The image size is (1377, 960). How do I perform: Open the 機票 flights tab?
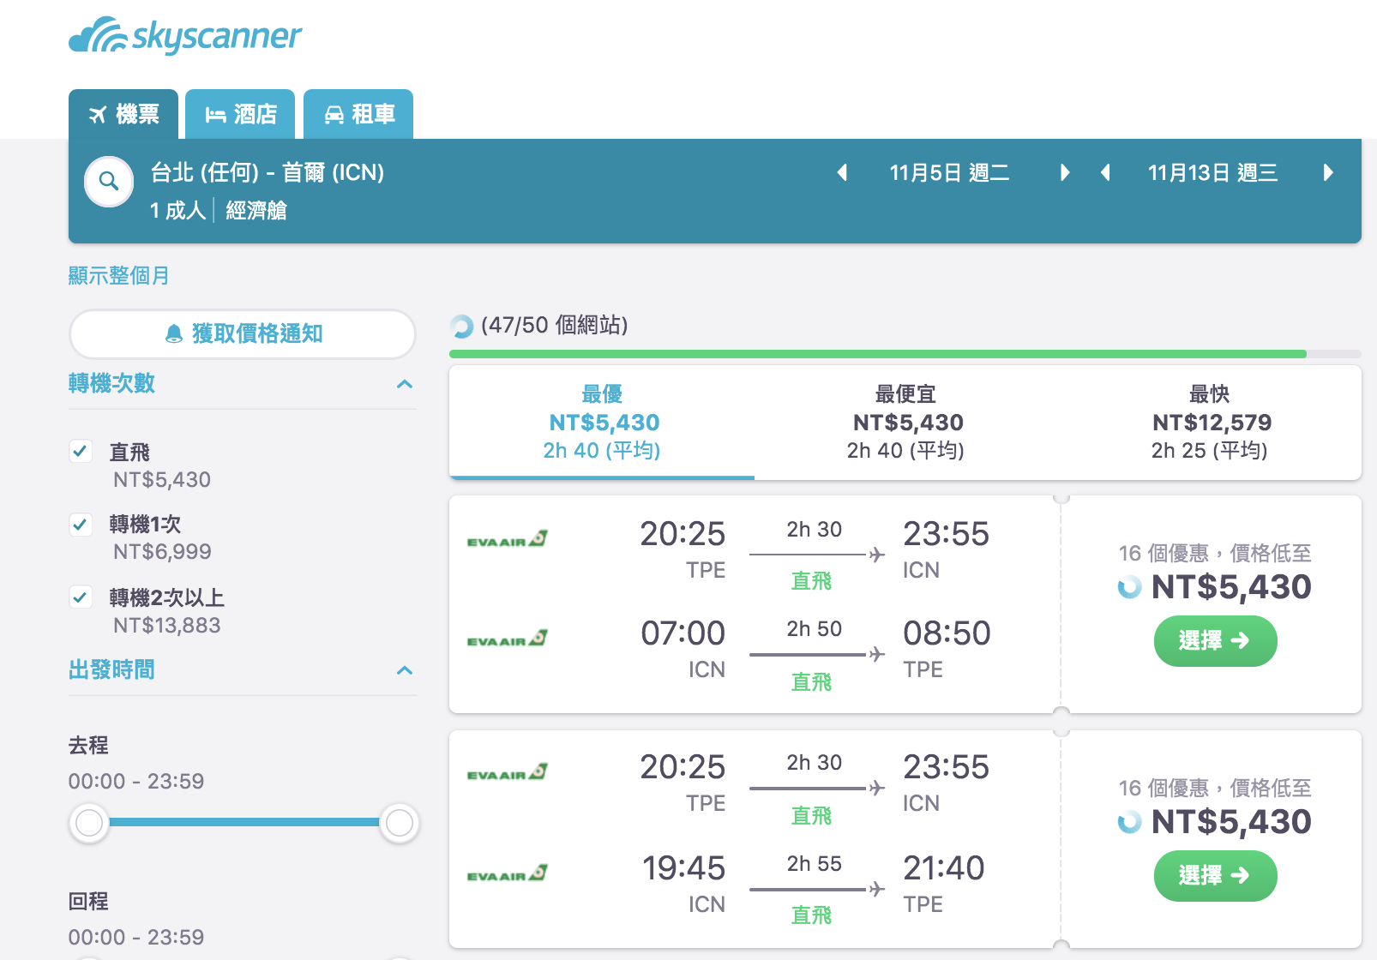point(123,114)
